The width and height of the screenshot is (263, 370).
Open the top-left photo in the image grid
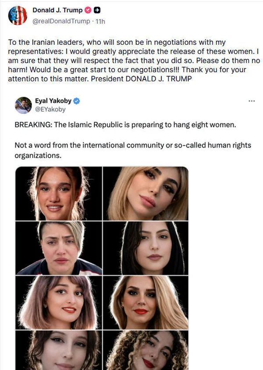(58, 193)
